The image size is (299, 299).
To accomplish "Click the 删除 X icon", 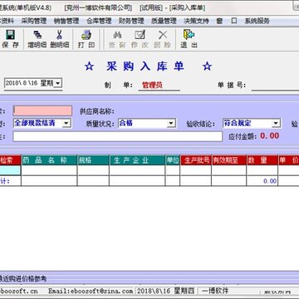I will coord(163,35).
